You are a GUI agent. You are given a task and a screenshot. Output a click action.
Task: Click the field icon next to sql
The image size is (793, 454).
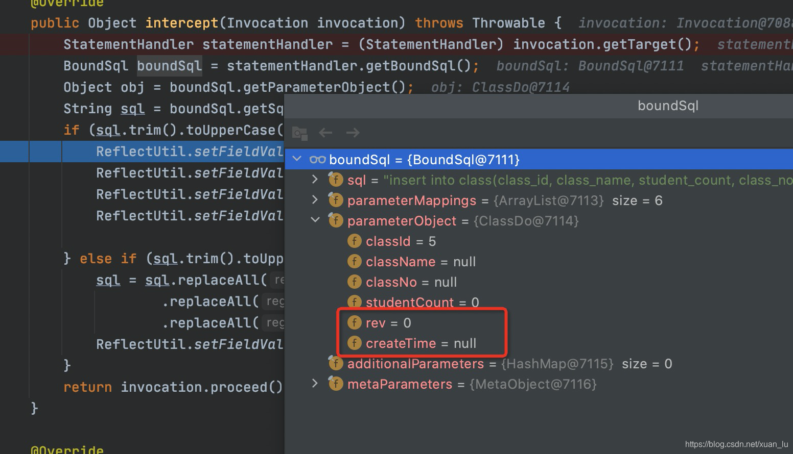pos(336,180)
